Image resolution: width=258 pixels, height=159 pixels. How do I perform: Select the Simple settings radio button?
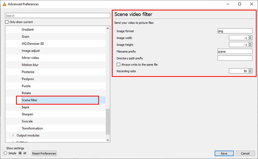click(x=5, y=153)
